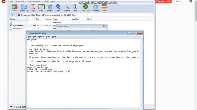Screen dimensions: 197x110
Task: Click the Login button
Action: coord(179,1)
